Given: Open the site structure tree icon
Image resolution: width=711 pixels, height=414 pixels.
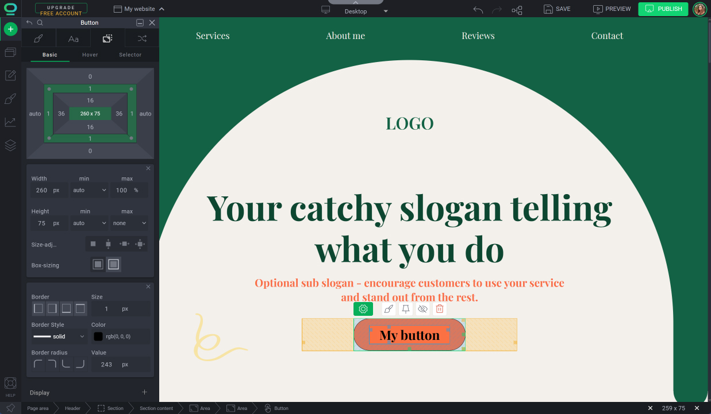Looking at the screenshot, I should click(x=517, y=10).
